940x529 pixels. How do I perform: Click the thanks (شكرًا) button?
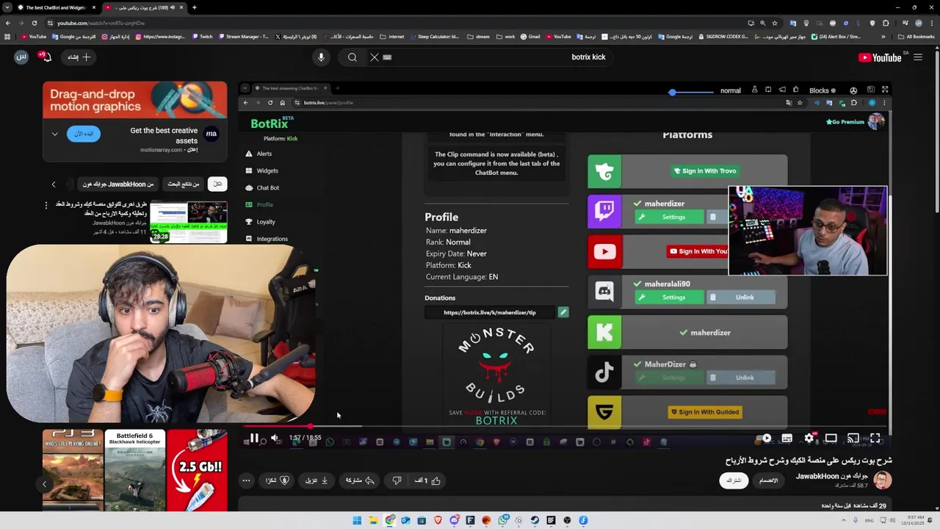278,481
